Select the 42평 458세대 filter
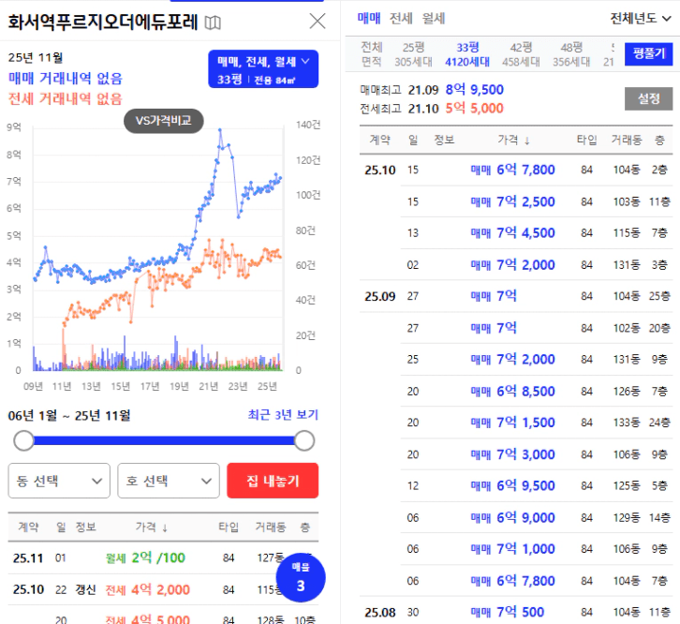 521,54
